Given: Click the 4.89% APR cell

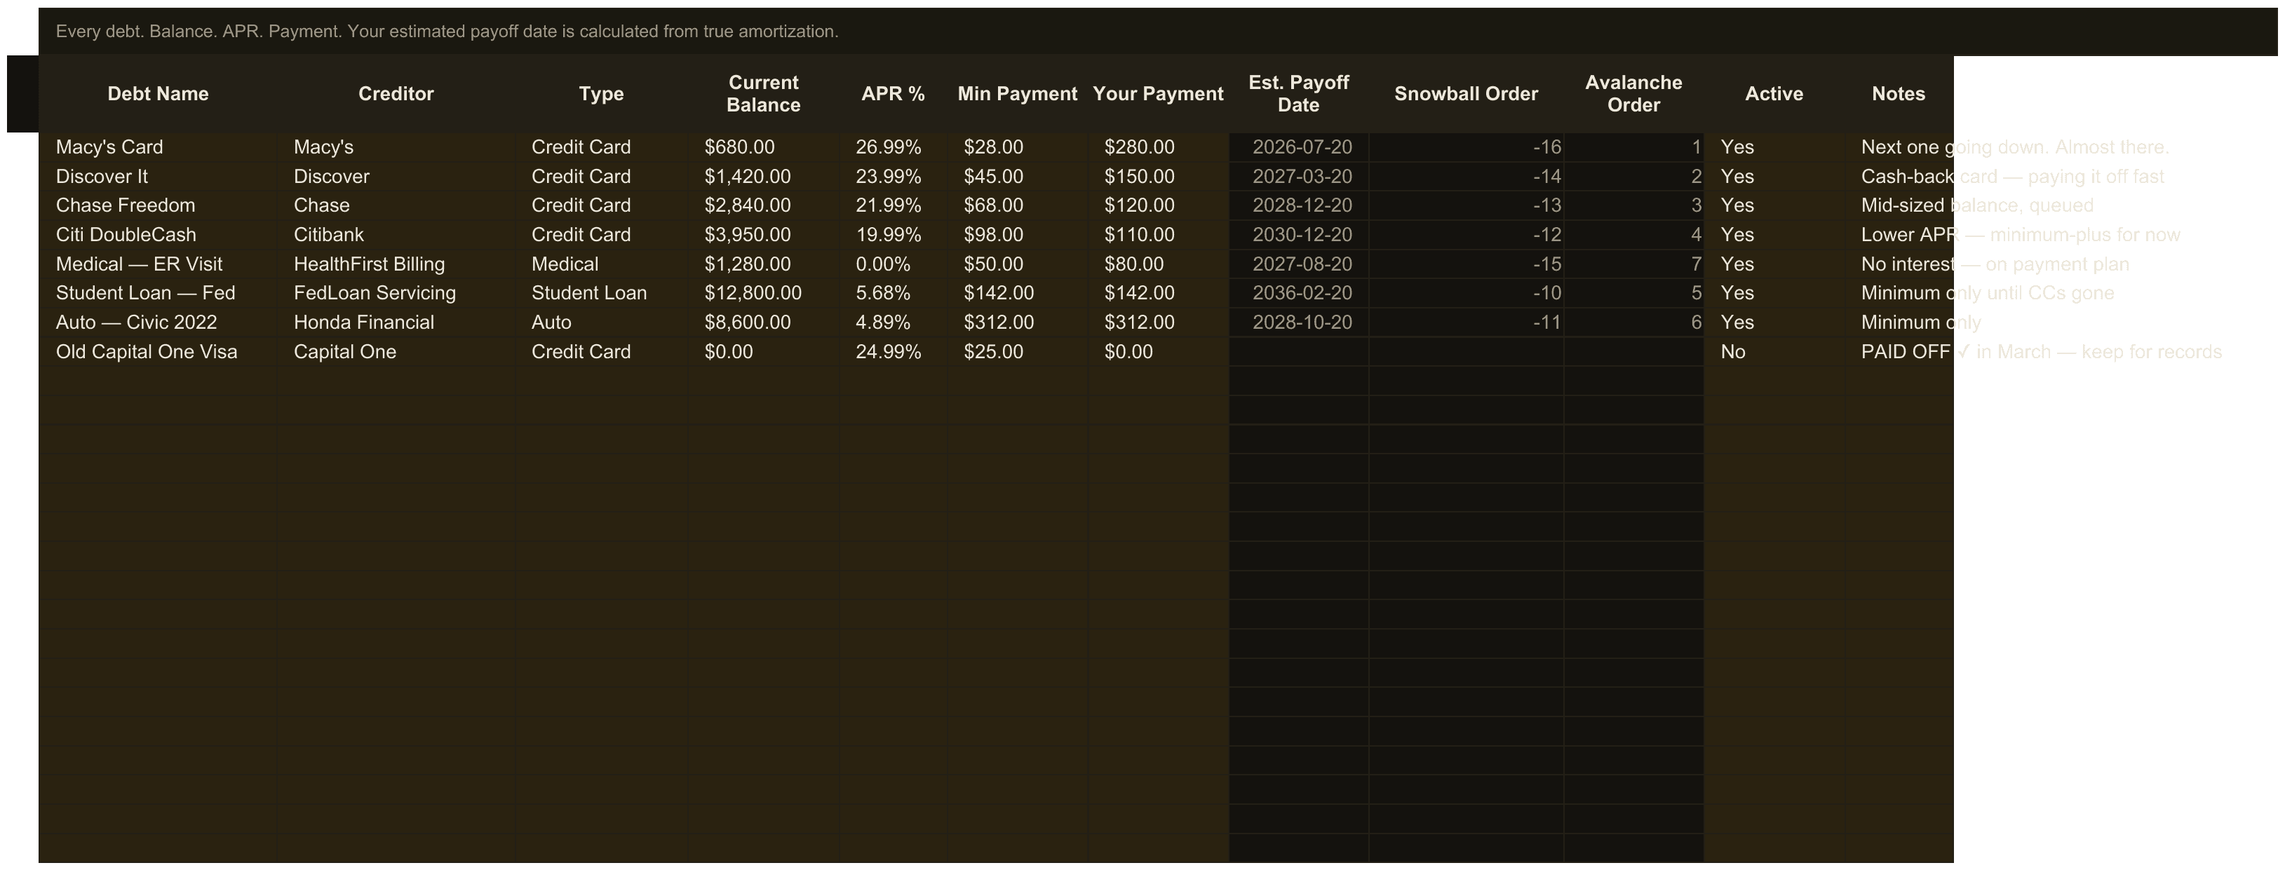Looking at the screenshot, I should (892, 322).
